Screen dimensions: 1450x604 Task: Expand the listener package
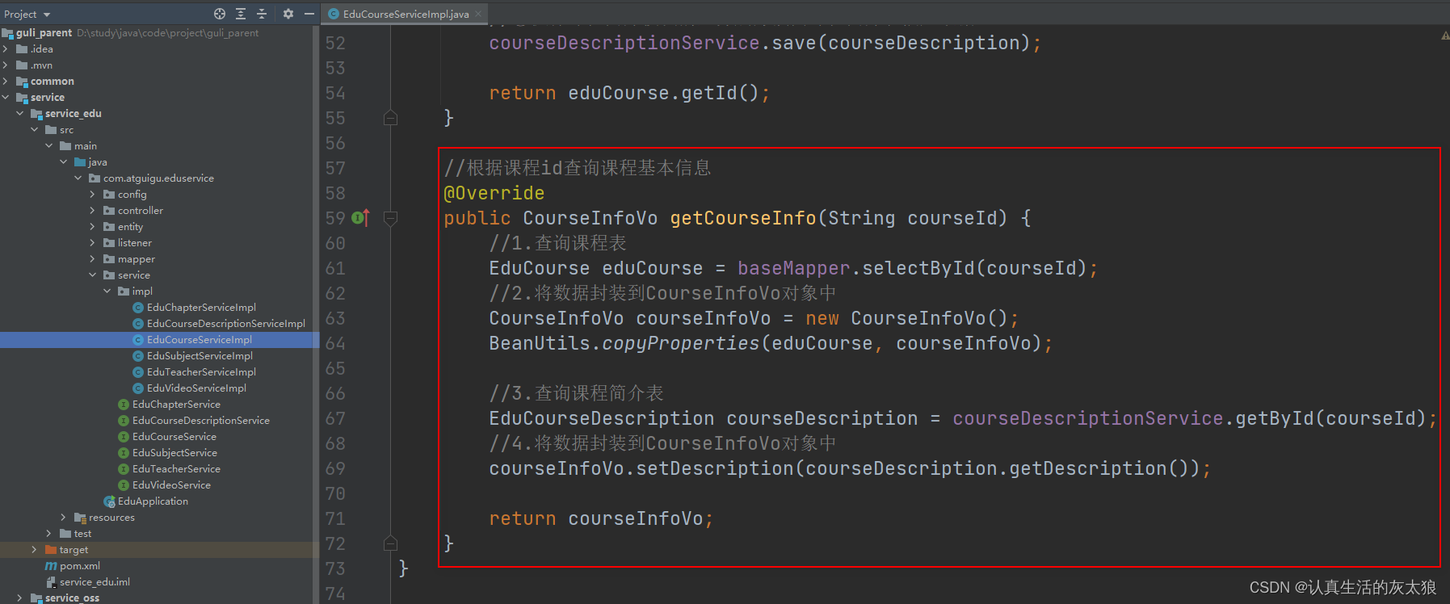point(93,243)
